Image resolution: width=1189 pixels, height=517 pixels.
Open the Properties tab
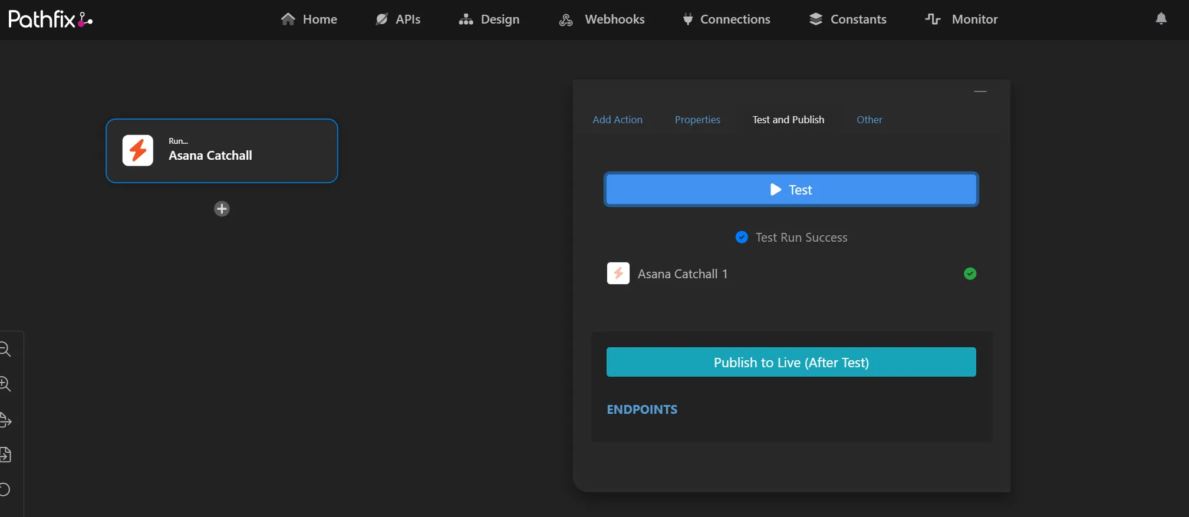point(697,120)
